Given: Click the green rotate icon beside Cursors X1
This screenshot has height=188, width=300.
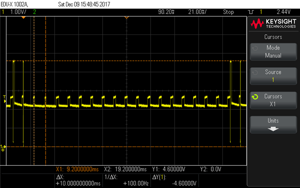Looking at the screenshot, I should point(255,97).
